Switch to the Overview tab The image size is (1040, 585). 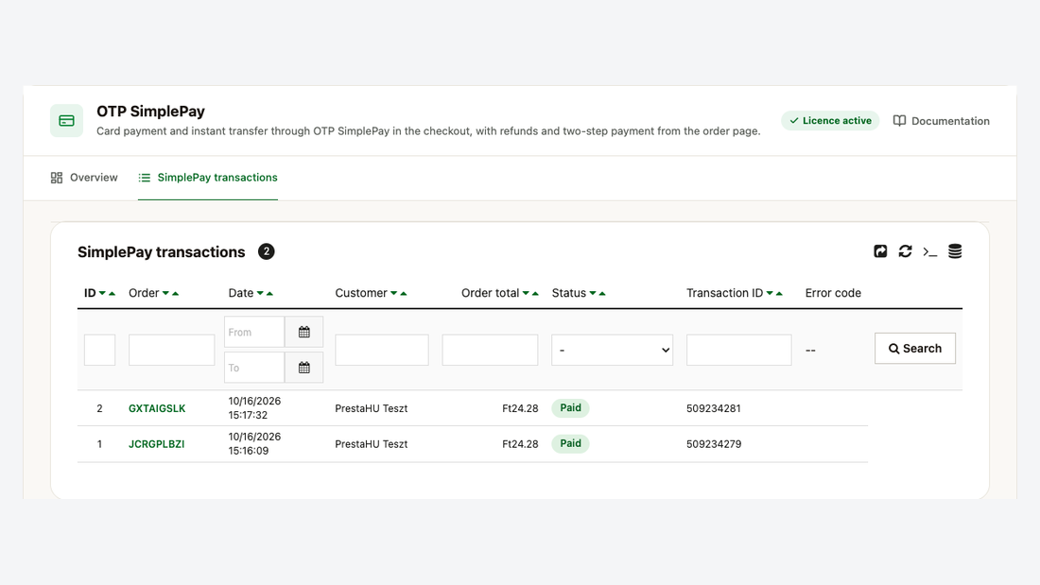coord(84,178)
